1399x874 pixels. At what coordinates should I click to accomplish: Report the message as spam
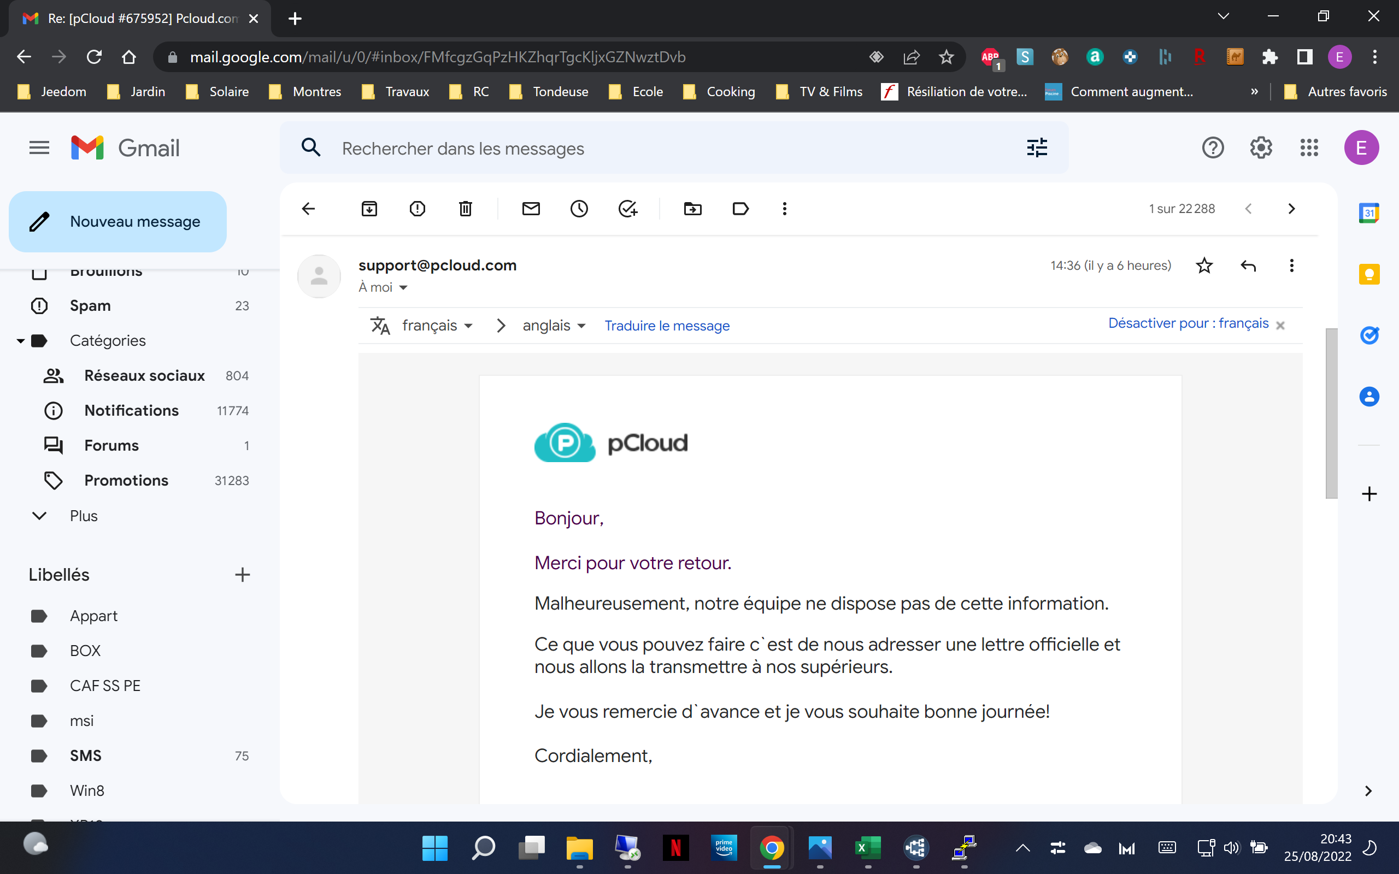[418, 209]
